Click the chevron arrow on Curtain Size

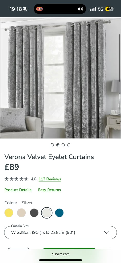tap(107, 232)
